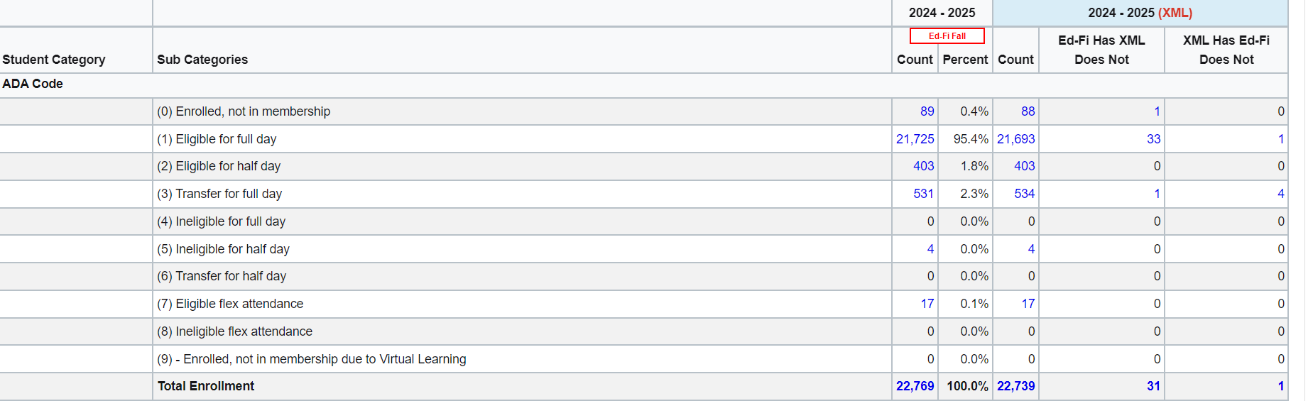Click the Student Category column header
The image size is (1313, 401).
[54, 60]
